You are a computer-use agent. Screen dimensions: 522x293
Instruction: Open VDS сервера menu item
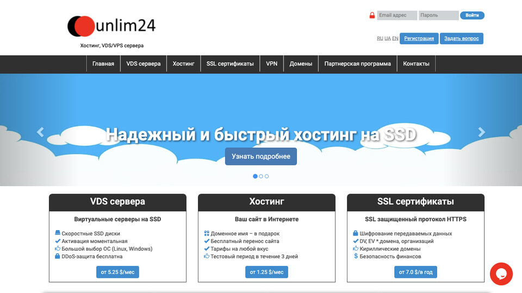tap(144, 64)
